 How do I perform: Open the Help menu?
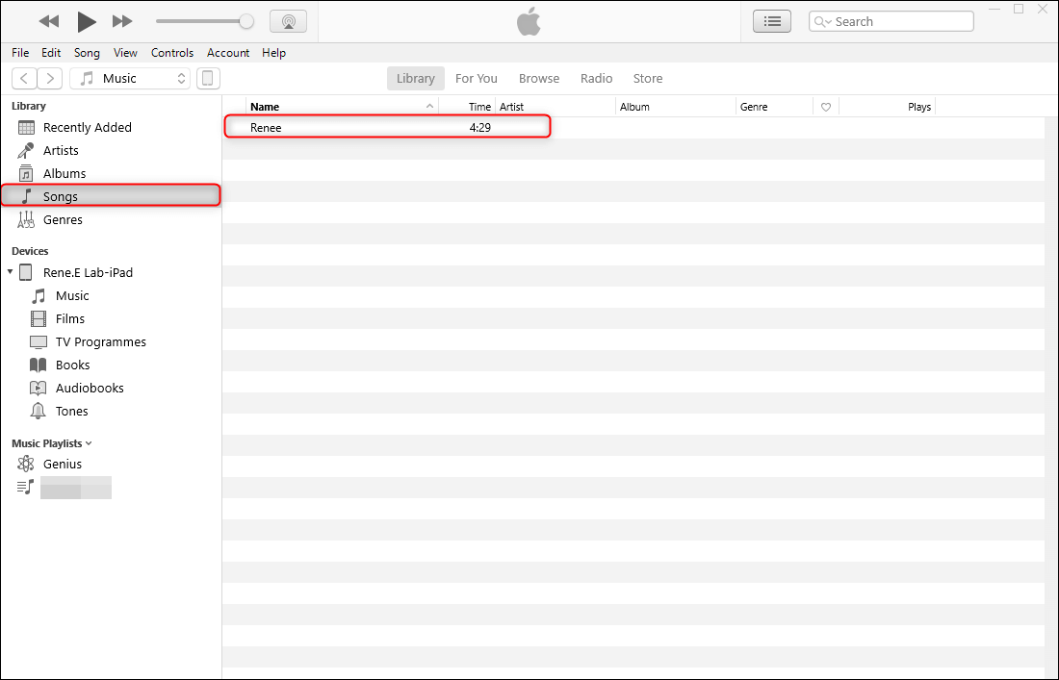pos(273,53)
